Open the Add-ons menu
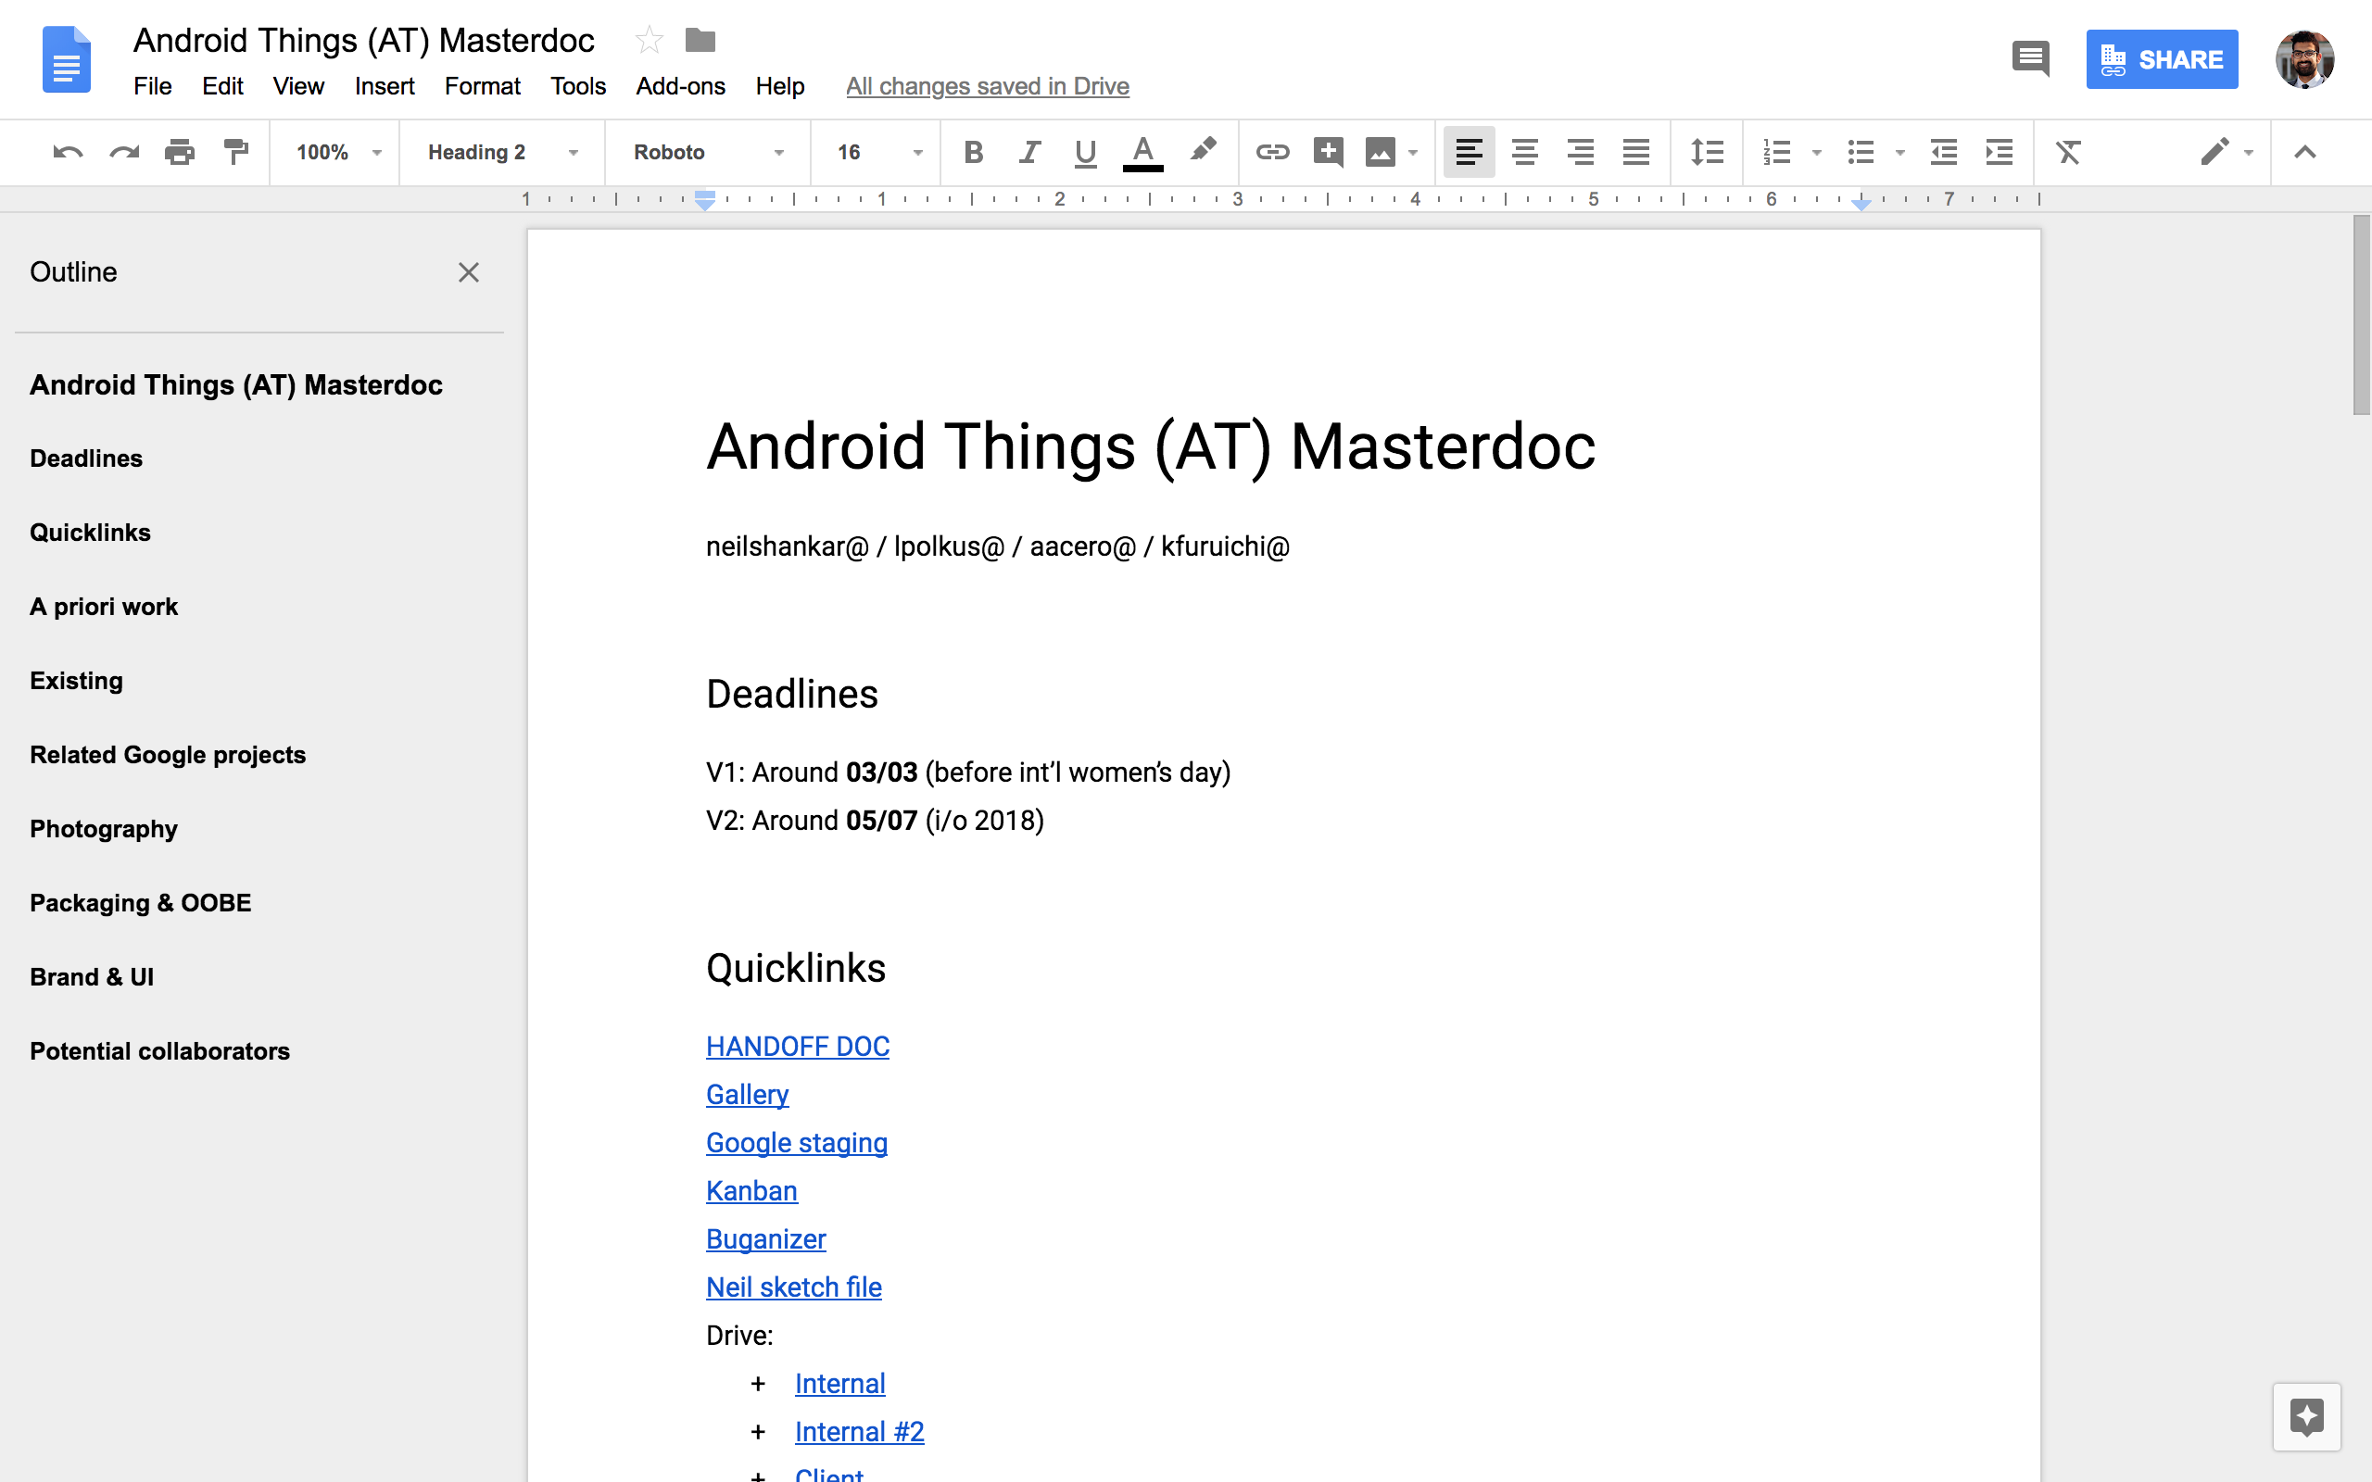2372x1482 pixels. click(680, 86)
